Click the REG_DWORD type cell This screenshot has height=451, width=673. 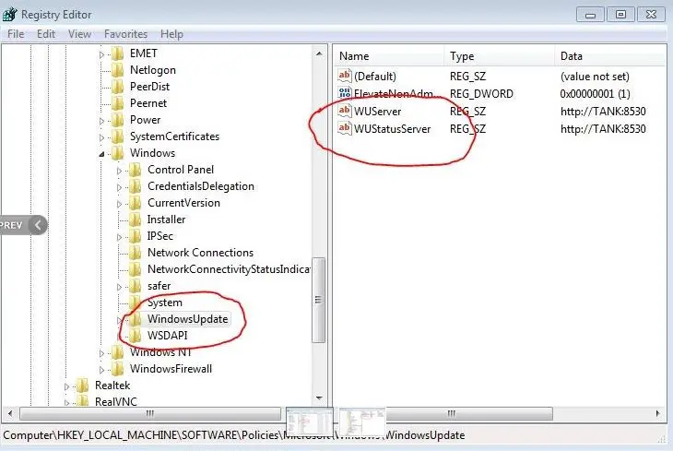[x=481, y=94]
